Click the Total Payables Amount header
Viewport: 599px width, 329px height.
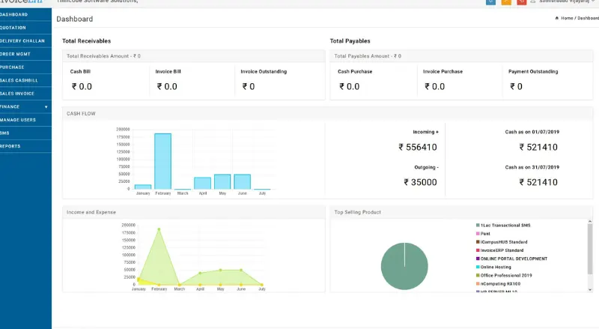pos(368,56)
